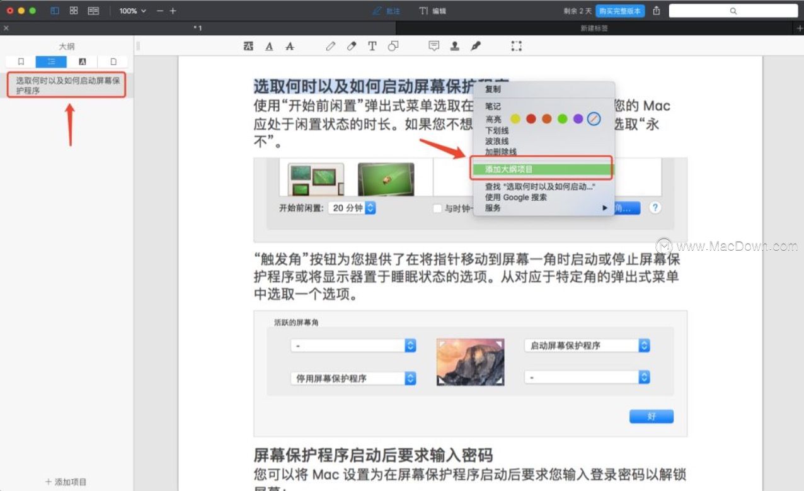Open the top-left '-' hot corner dropdown
The height and width of the screenshot is (491, 804).
pyautogui.click(x=353, y=346)
